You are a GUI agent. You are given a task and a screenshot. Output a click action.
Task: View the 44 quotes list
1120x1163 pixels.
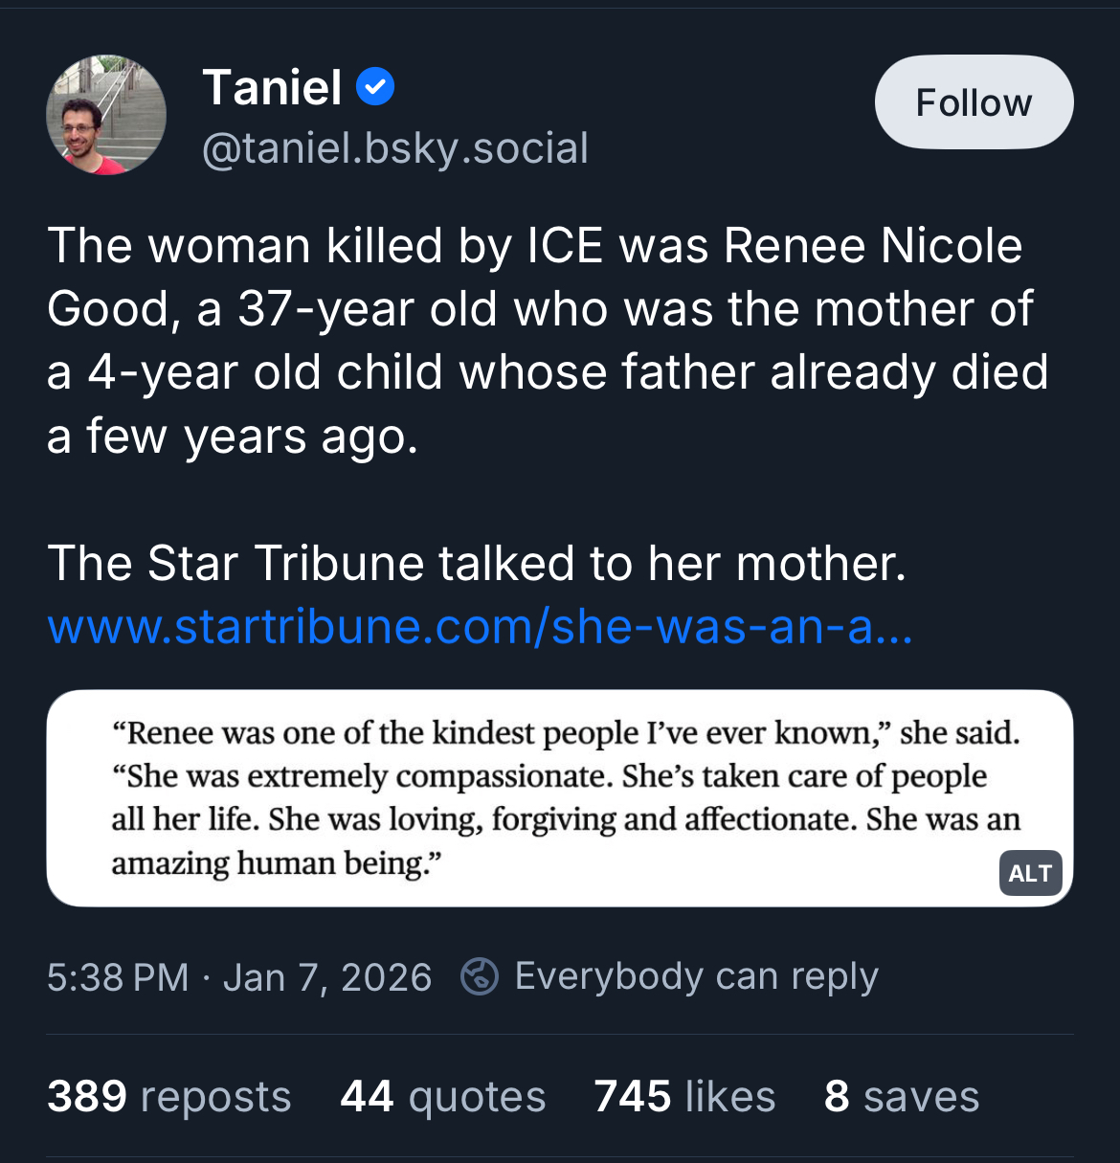[442, 1096]
